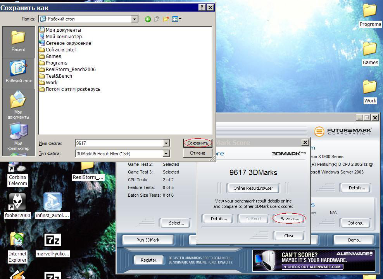
Task: Open the infinst_autol desktop file
Action: [x=52, y=205]
